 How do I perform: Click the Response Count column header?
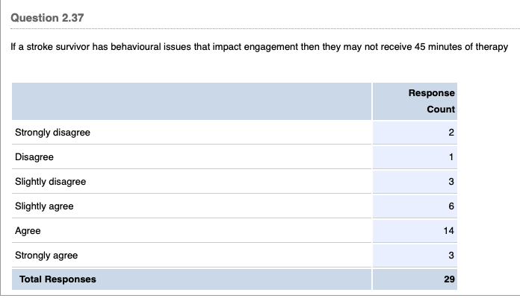tap(431, 101)
